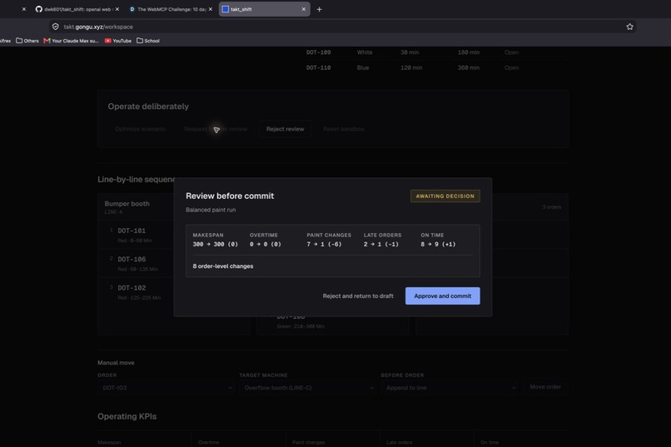Click the '8 order-level changes' text
The width and height of the screenshot is (671, 447).
click(x=223, y=266)
